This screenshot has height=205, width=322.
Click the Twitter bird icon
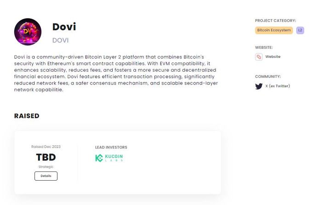259,86
